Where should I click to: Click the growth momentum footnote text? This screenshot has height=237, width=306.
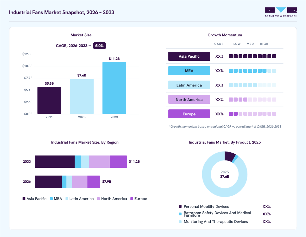pyautogui.click(x=225, y=127)
